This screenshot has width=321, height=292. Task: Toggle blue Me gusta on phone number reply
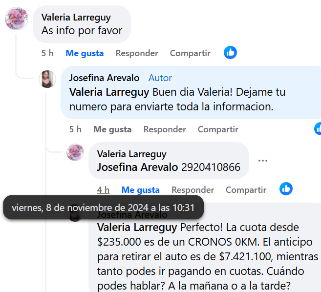coord(140,190)
